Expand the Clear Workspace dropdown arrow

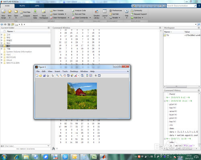pyautogui.click(x=68, y=18)
